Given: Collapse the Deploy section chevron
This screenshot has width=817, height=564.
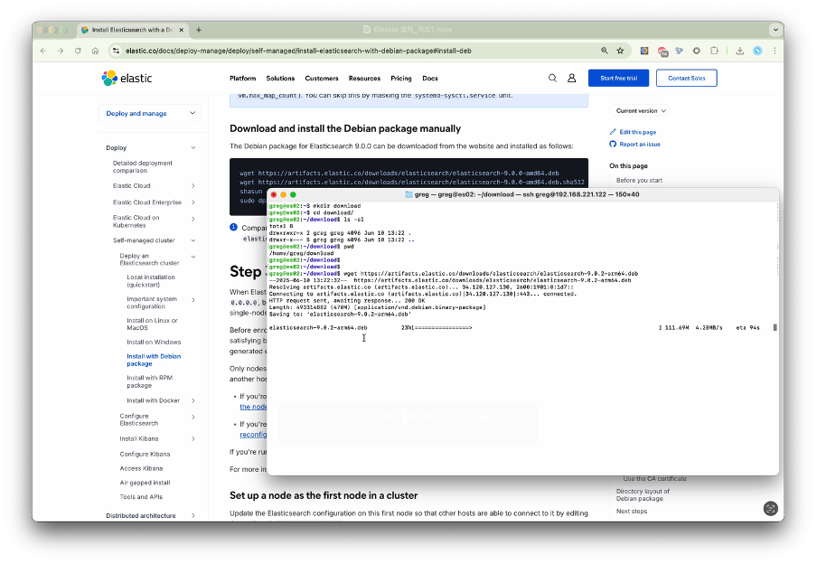Looking at the screenshot, I should click(x=193, y=148).
